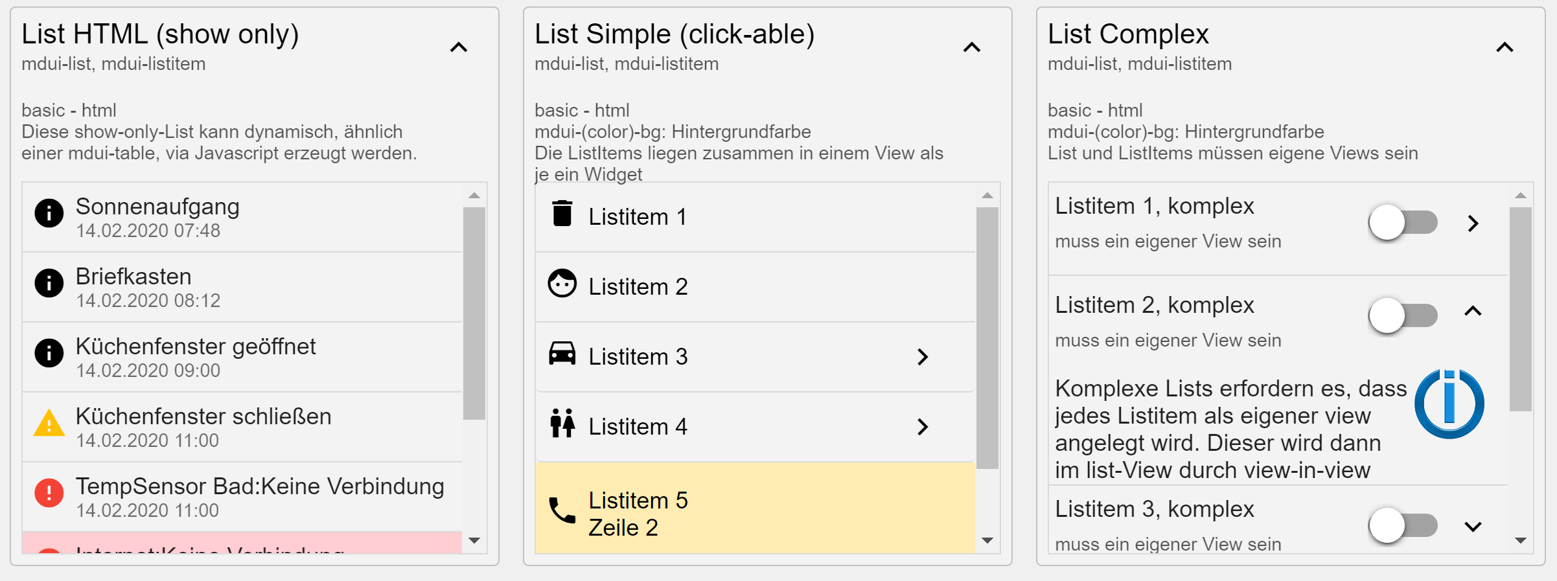Click the face icon beside Listitem 2
Viewport: 1557px width, 581px height.
pos(562,284)
